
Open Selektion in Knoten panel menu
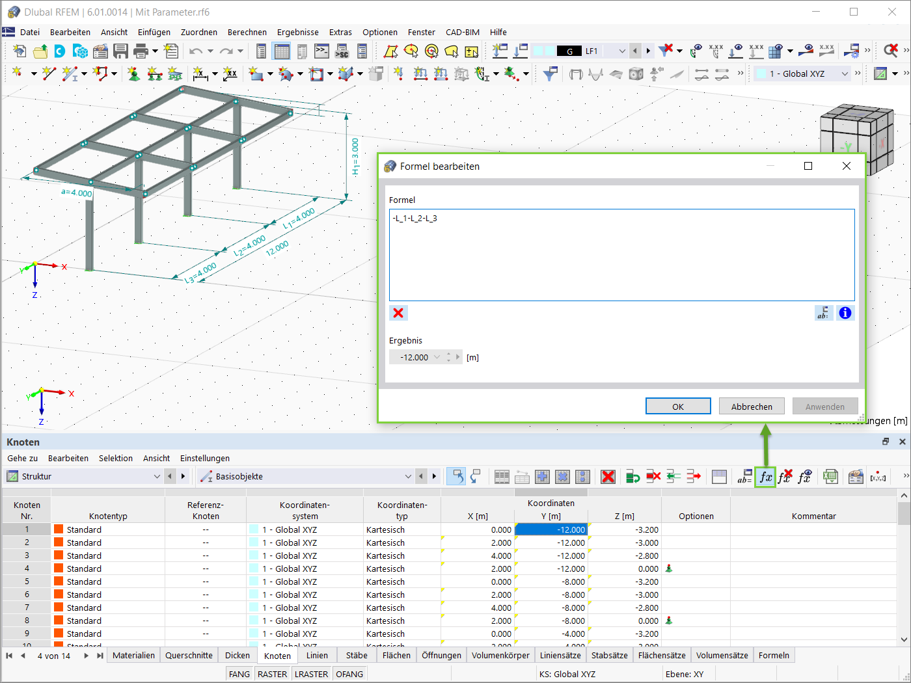click(x=116, y=458)
